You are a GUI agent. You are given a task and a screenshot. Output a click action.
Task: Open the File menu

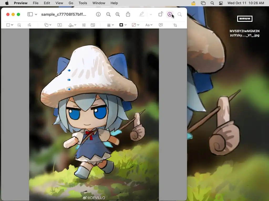pyautogui.click(x=36, y=3)
